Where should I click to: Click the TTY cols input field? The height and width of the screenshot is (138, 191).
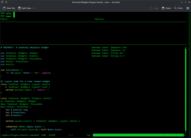coord(14,13)
